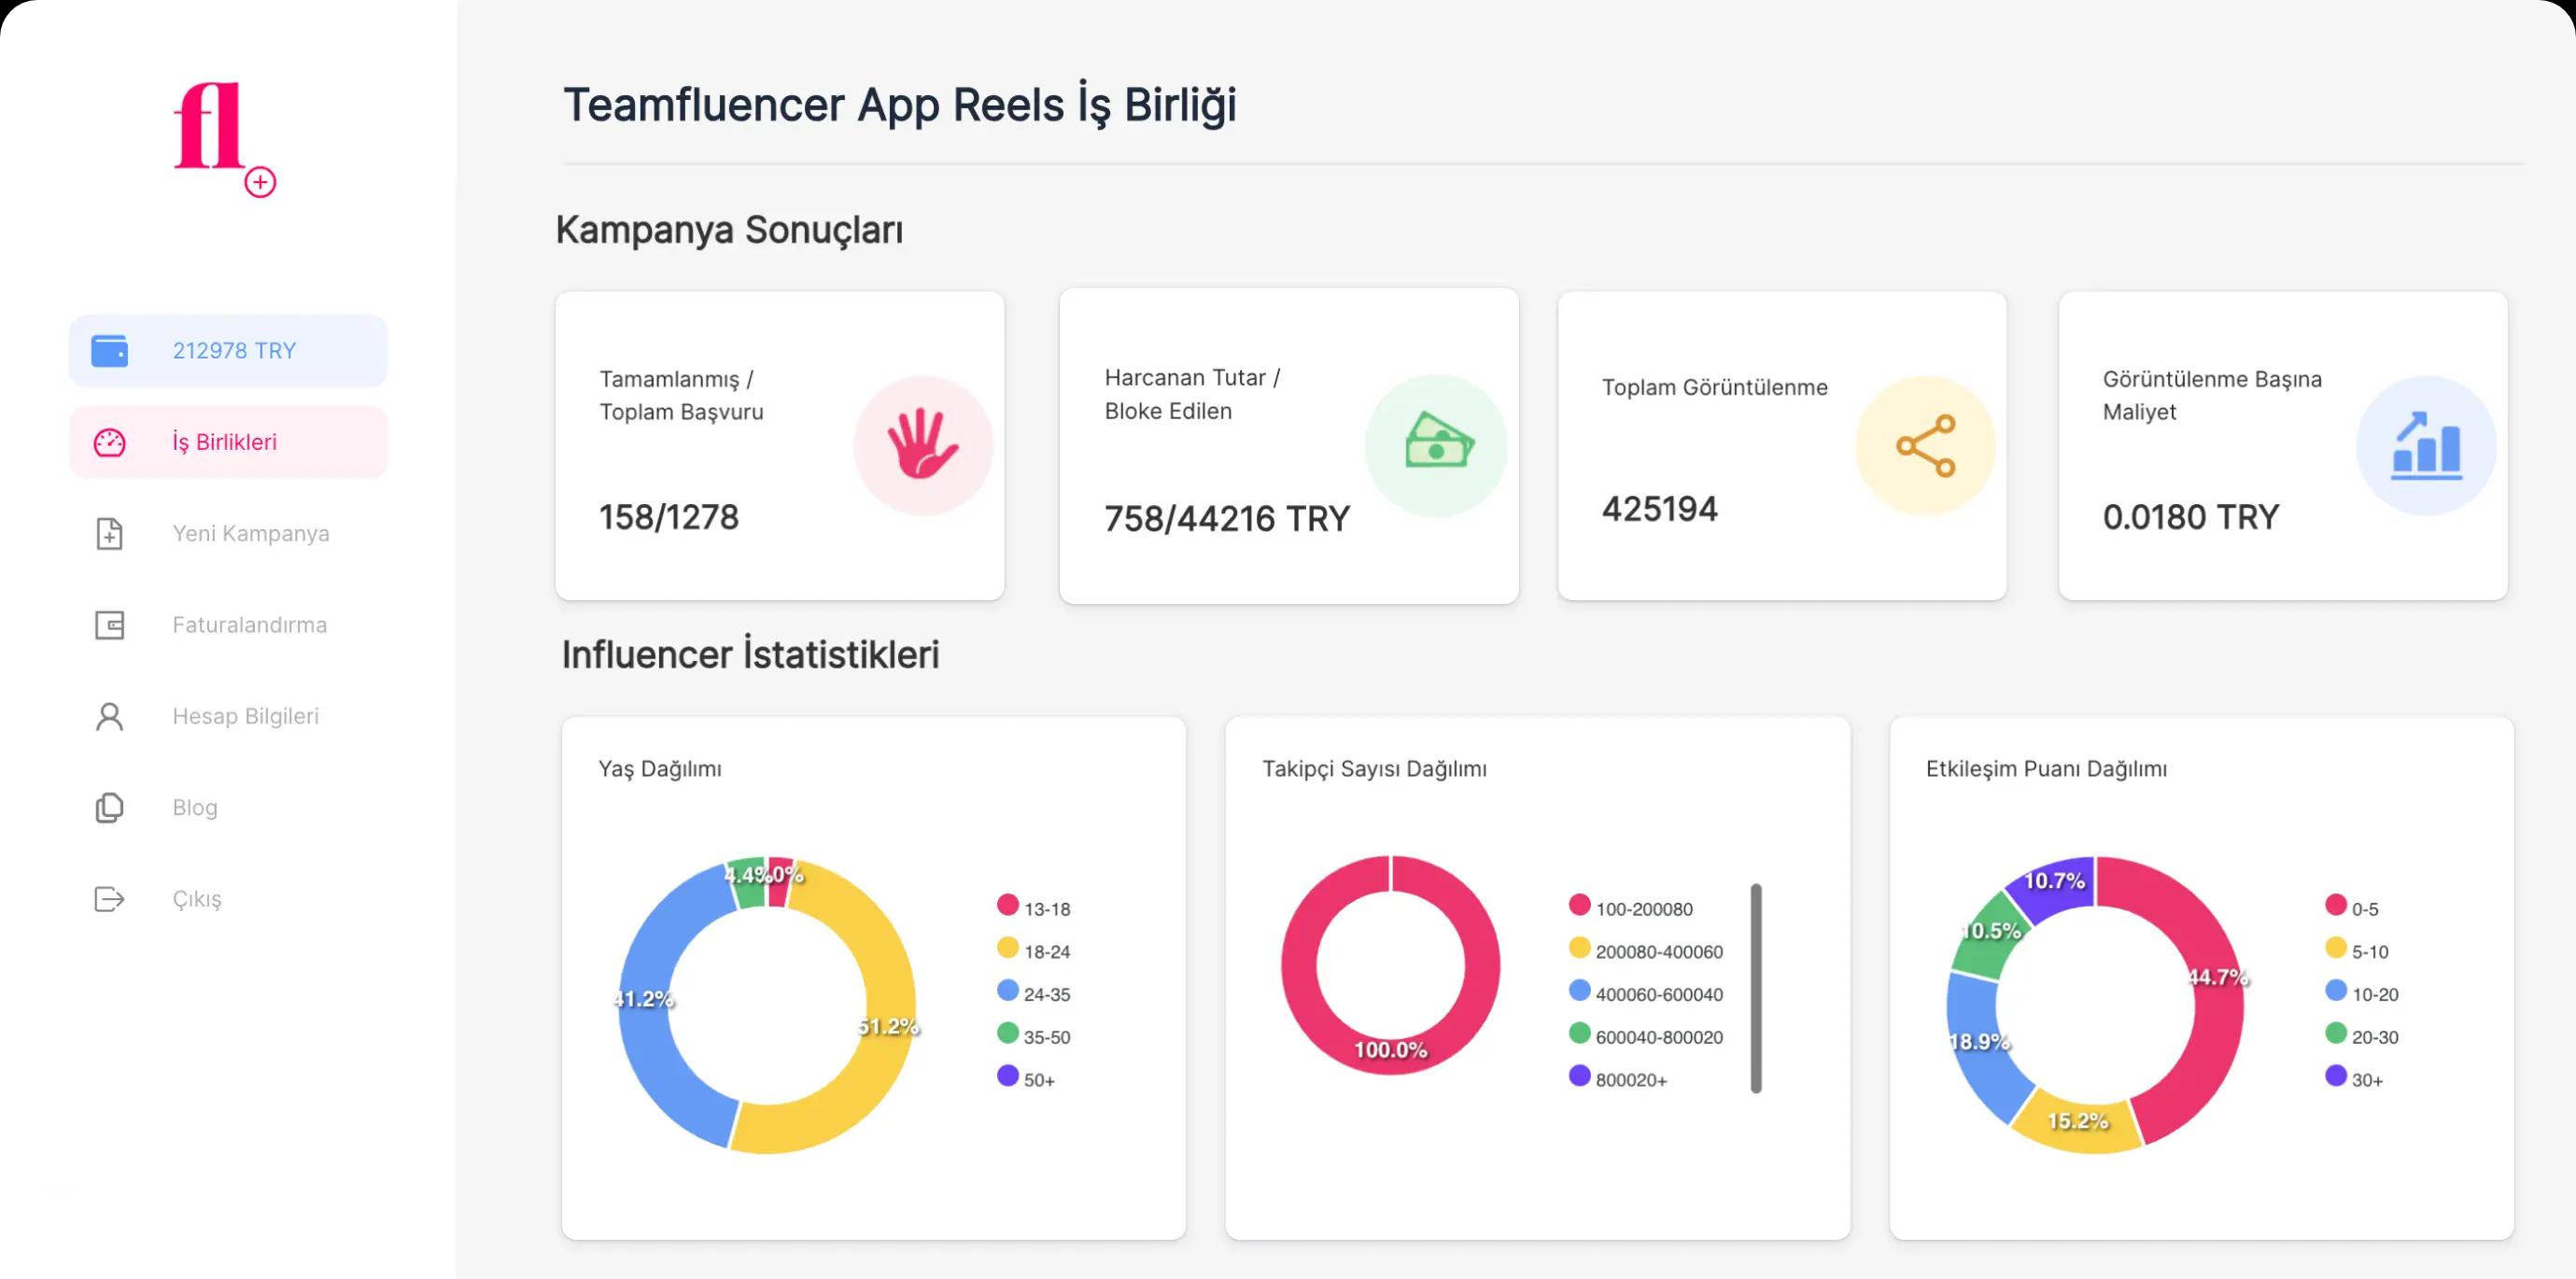The height and width of the screenshot is (1279, 2576).
Task: Click the 51.2% yellow age chart slice
Action: (x=888, y=1026)
